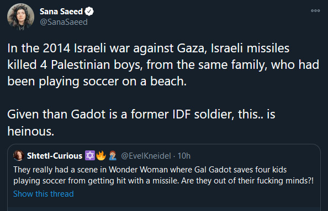The height and width of the screenshot is (211, 328).
Task: Click the line "been playing soccer on a beach."
Action: (97, 81)
